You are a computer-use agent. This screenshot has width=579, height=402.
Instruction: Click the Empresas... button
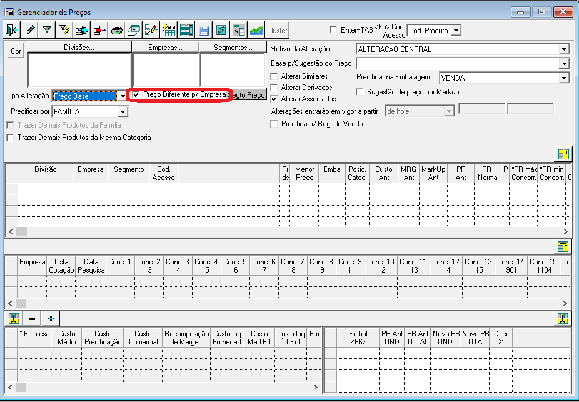tap(166, 48)
